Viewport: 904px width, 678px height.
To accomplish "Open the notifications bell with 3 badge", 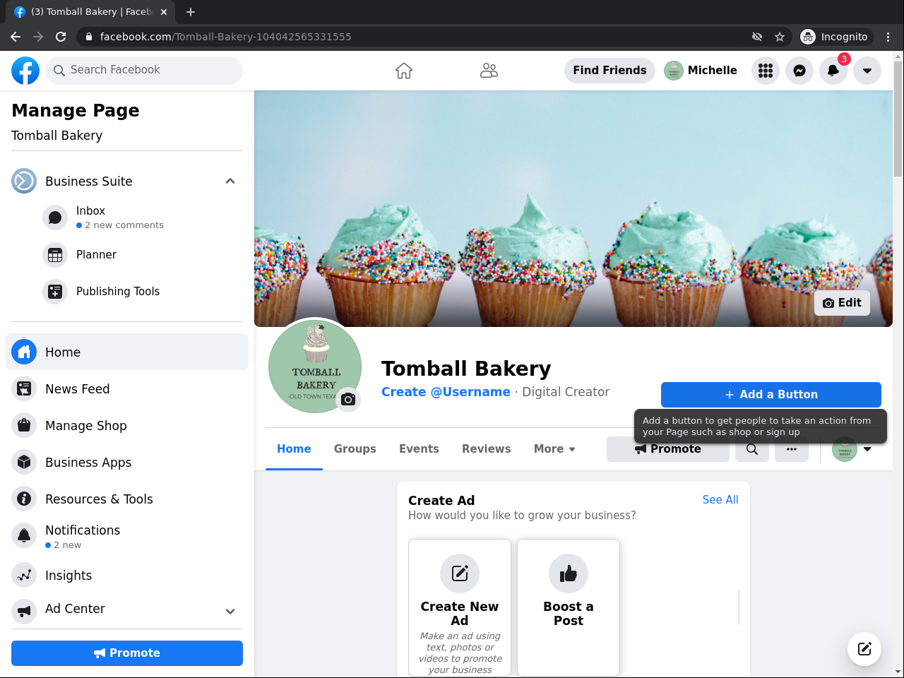I will [x=833, y=71].
